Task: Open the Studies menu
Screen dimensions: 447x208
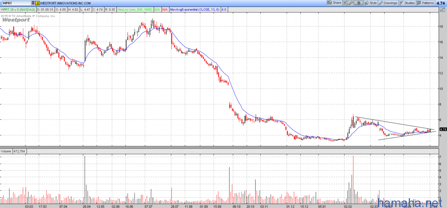Action: 407,3
